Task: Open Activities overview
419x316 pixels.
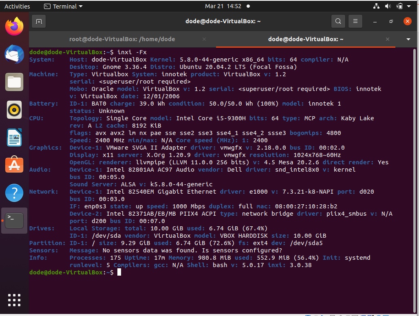Action: point(17,6)
